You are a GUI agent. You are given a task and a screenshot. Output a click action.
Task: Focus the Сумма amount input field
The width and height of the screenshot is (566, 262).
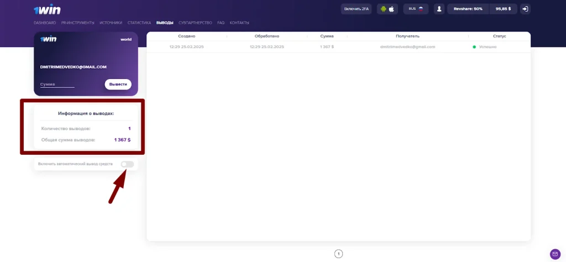[57, 85]
